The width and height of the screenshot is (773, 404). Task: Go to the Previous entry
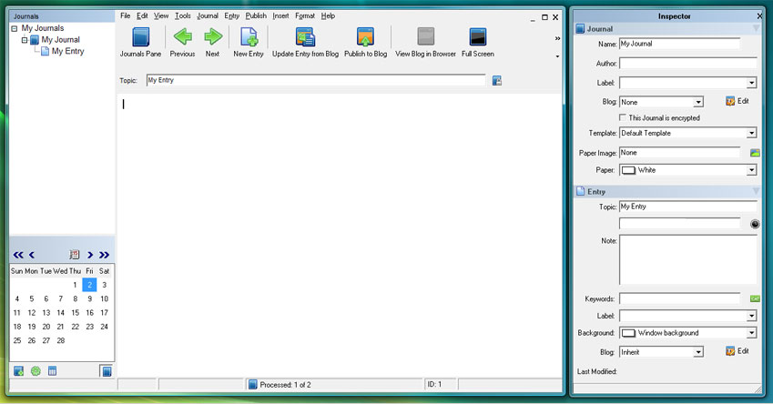pyautogui.click(x=182, y=37)
